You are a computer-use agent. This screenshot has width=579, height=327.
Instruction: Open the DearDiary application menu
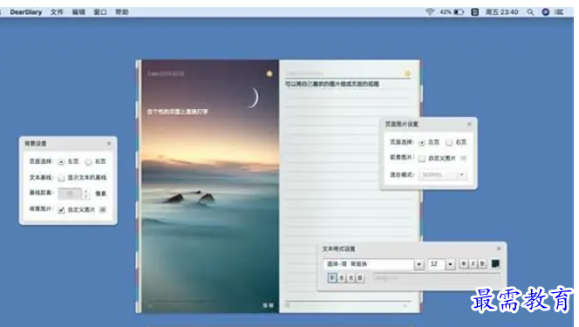pyautogui.click(x=26, y=12)
